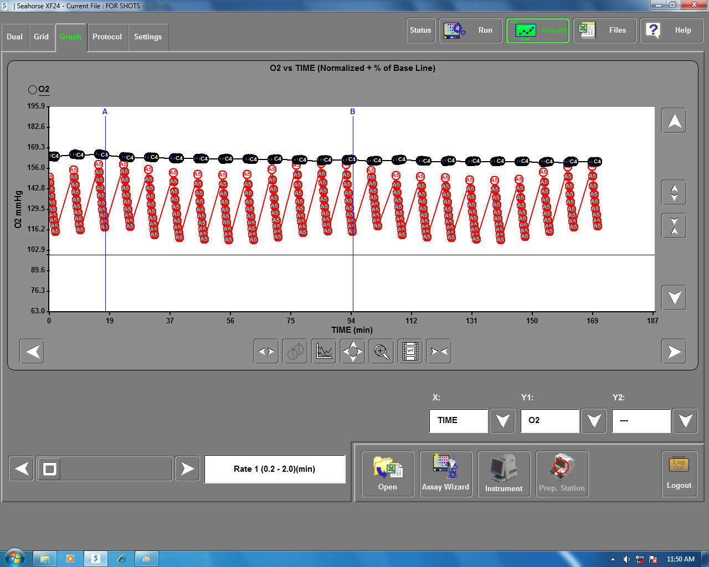Toggle the O2 legend radio button
Screen dimensions: 709x567
(x=33, y=90)
